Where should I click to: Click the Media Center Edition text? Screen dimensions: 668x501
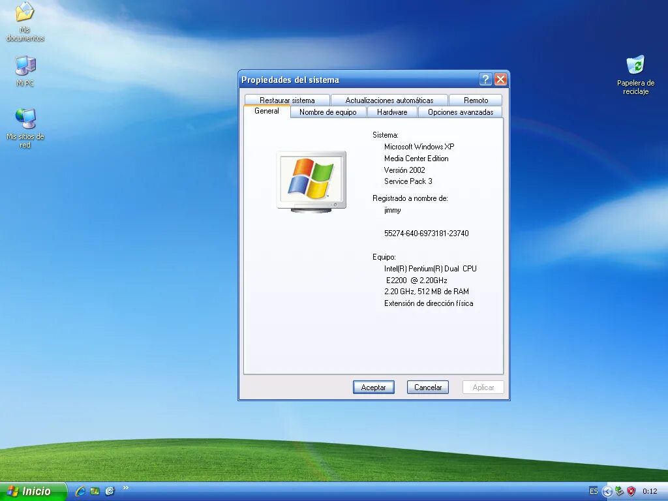click(x=416, y=159)
